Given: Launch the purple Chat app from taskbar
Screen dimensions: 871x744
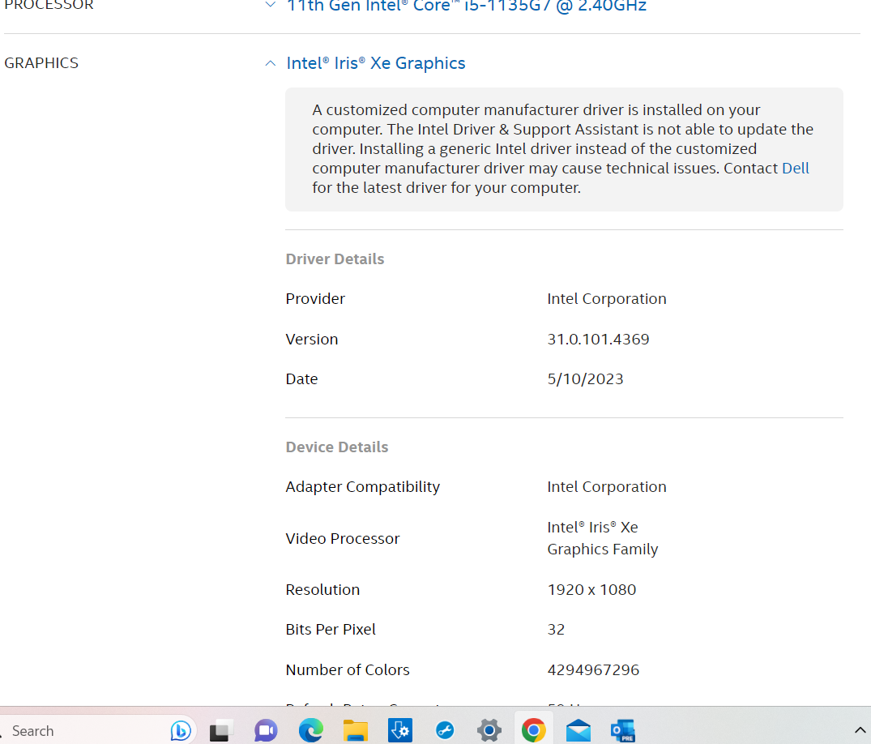Looking at the screenshot, I should [266, 730].
